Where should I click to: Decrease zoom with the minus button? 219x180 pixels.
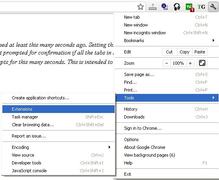tap(167, 63)
